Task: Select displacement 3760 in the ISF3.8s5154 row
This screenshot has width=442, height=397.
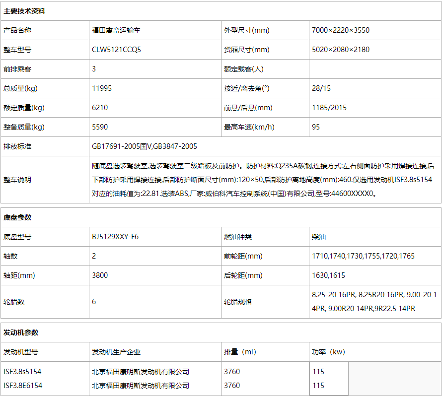Action: pos(232,372)
